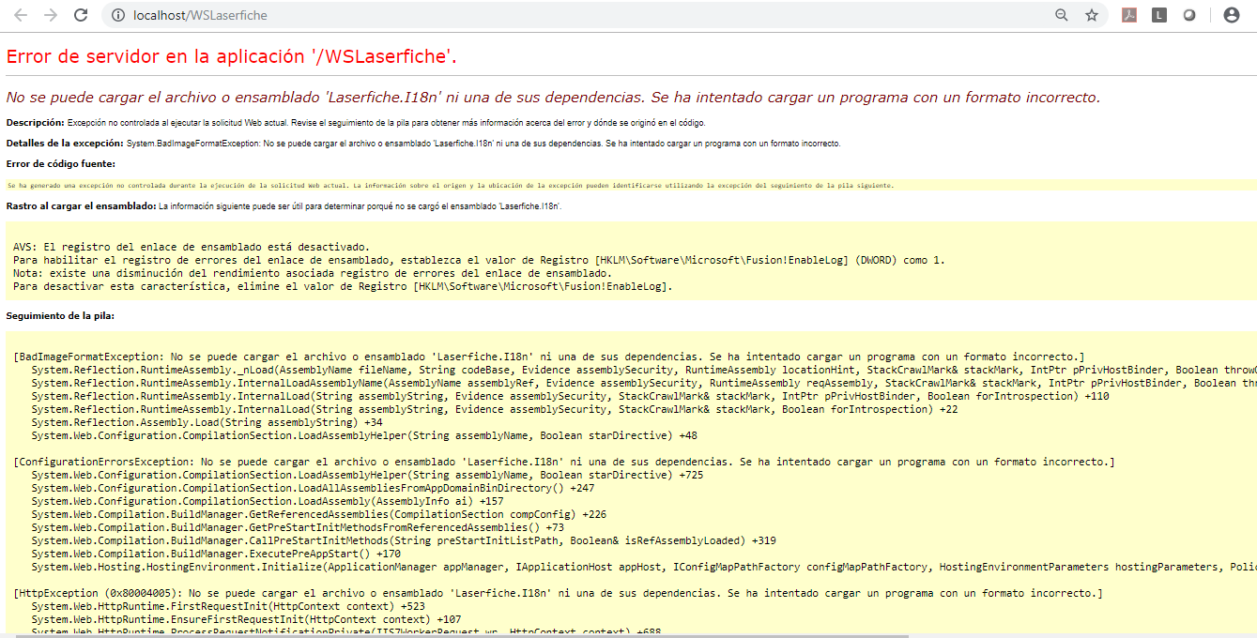The image size is (1257, 638).
Task: Click the browser forward arrow
Action: click(x=51, y=15)
